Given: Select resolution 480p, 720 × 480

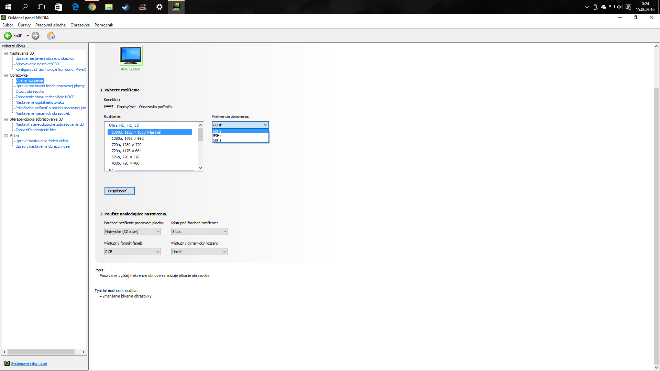Looking at the screenshot, I should tap(150, 163).
